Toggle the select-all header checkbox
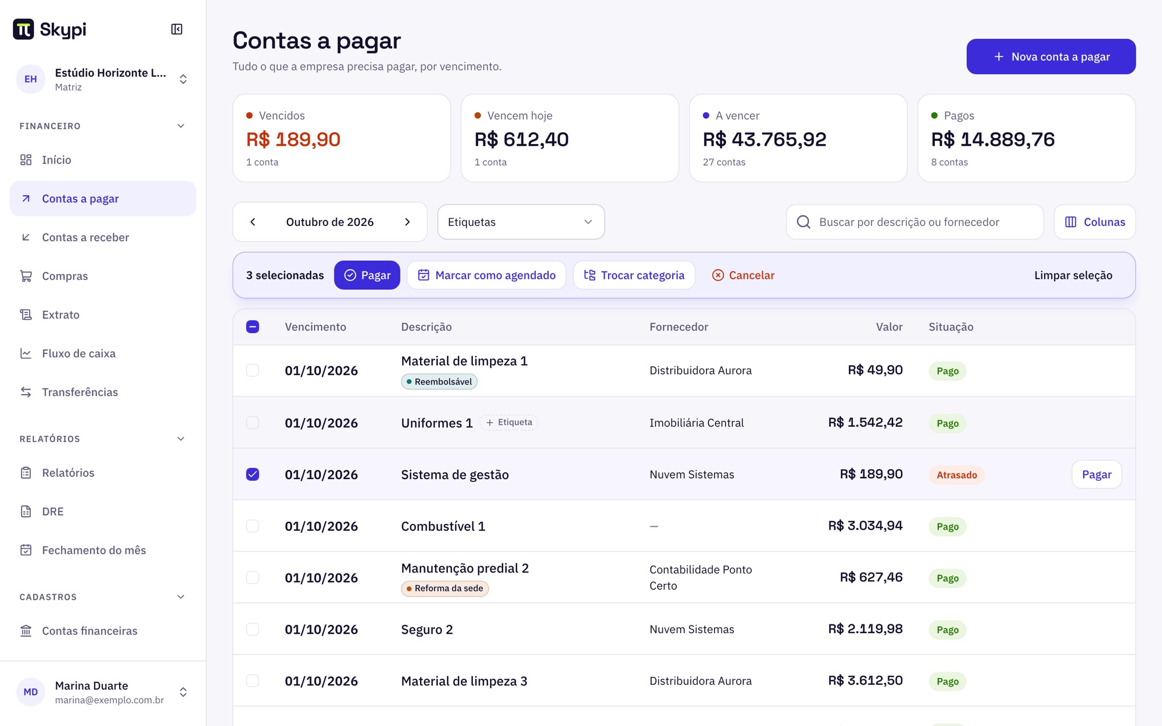The height and width of the screenshot is (726, 1162). click(253, 326)
